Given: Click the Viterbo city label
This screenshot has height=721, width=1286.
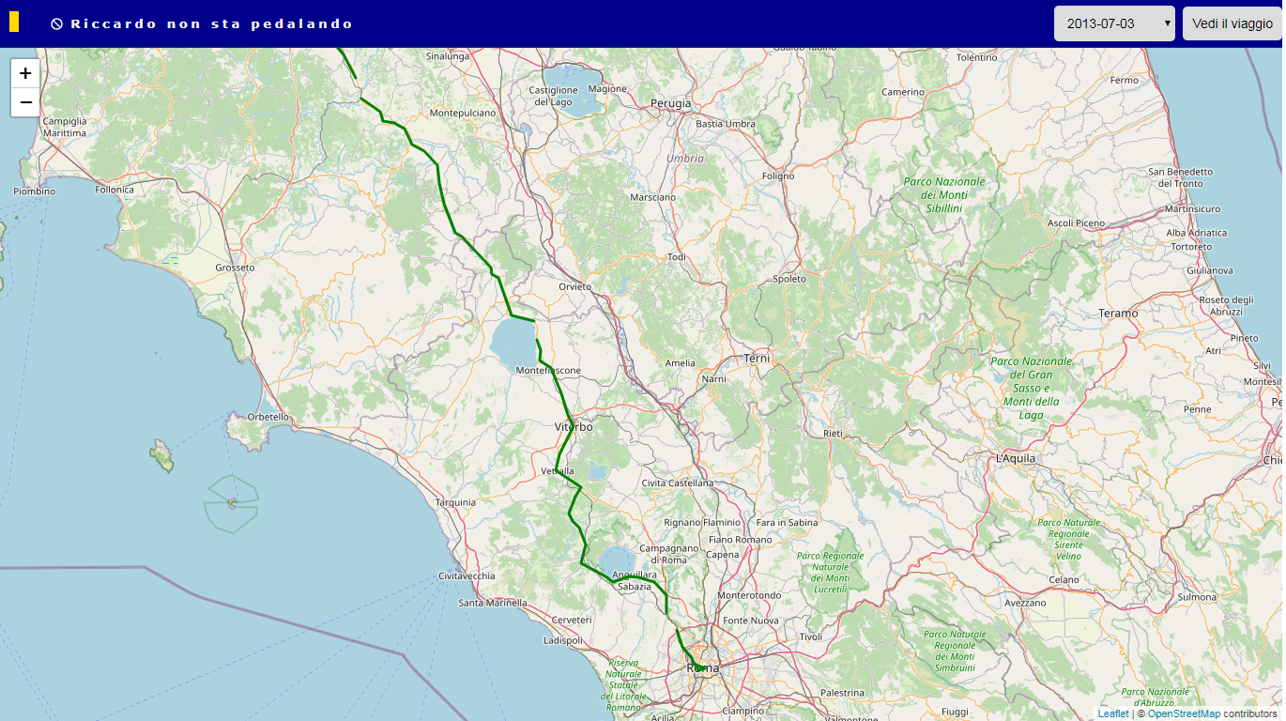Looking at the screenshot, I should [x=574, y=427].
